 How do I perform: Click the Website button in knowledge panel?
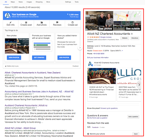[125, 38]
